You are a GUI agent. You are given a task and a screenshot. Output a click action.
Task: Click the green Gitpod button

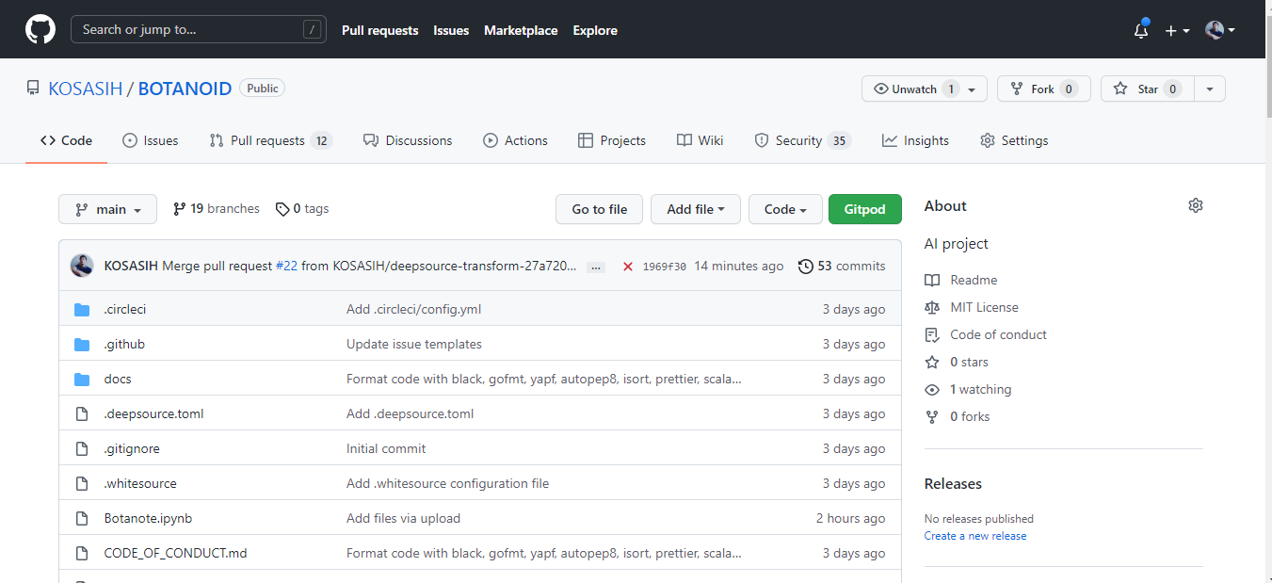click(x=865, y=209)
